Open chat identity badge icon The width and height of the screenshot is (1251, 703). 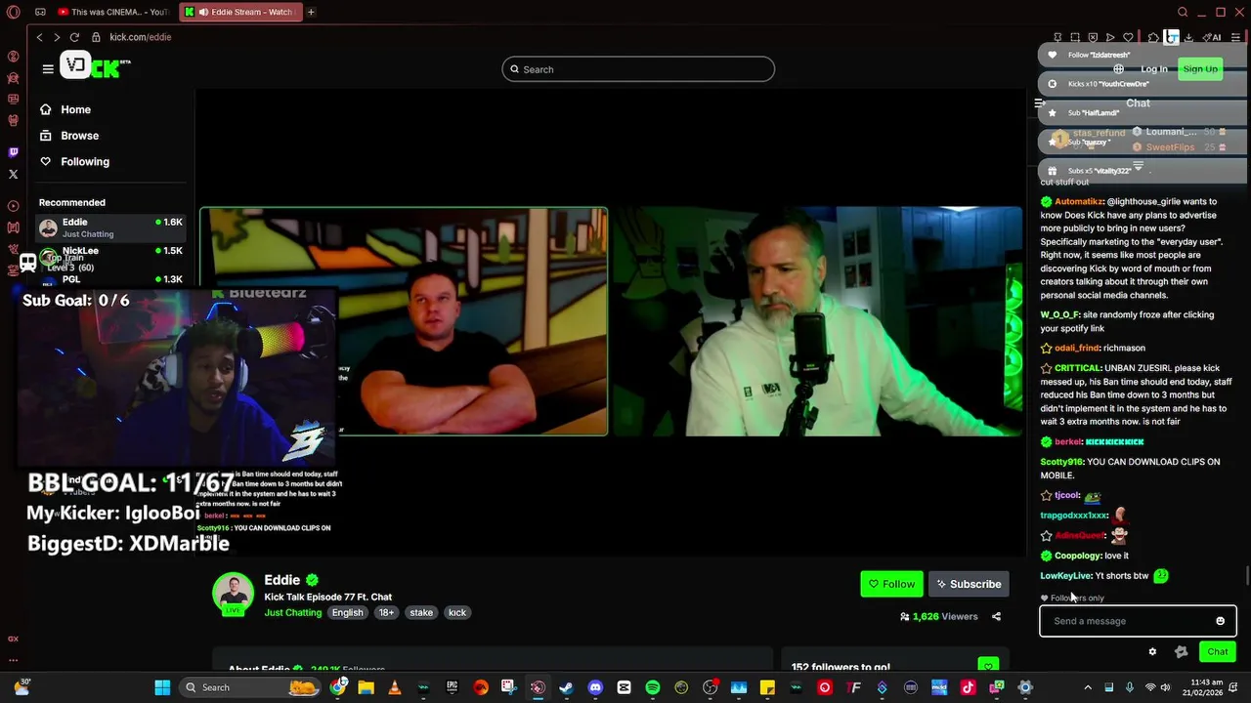[1181, 651]
